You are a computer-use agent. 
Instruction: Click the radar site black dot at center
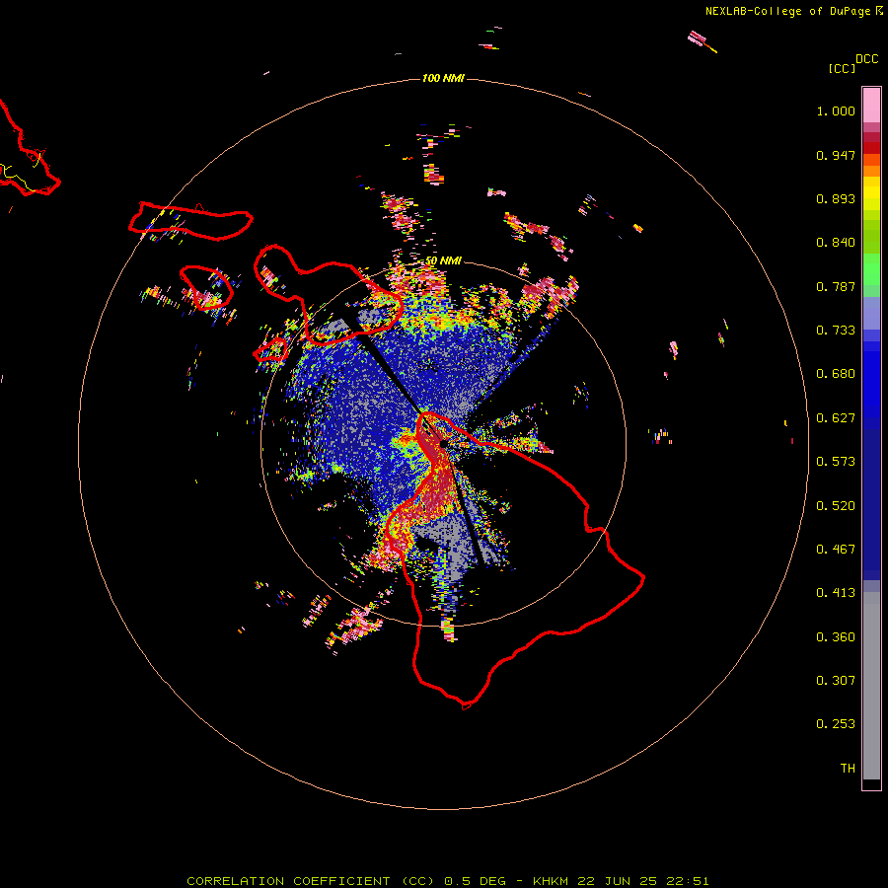coord(443,444)
